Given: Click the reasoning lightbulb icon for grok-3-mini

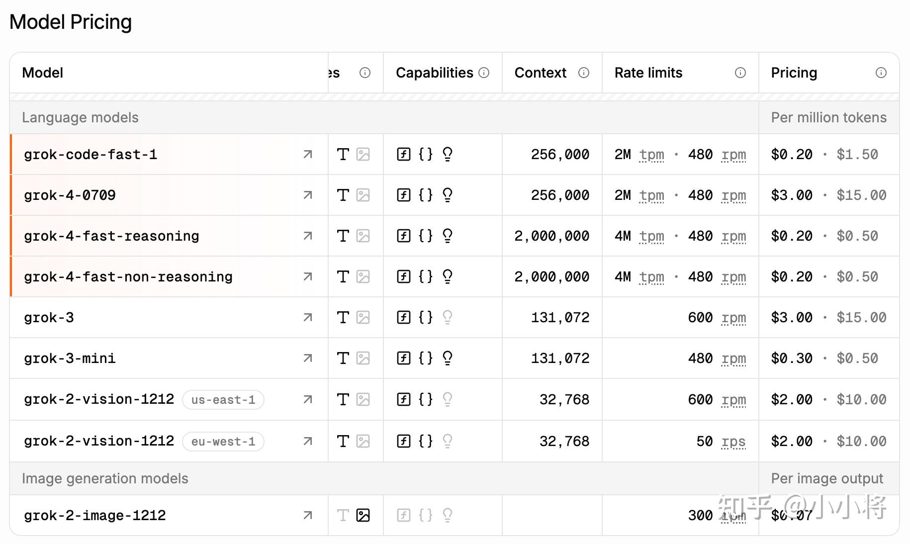Looking at the screenshot, I should coord(448,358).
